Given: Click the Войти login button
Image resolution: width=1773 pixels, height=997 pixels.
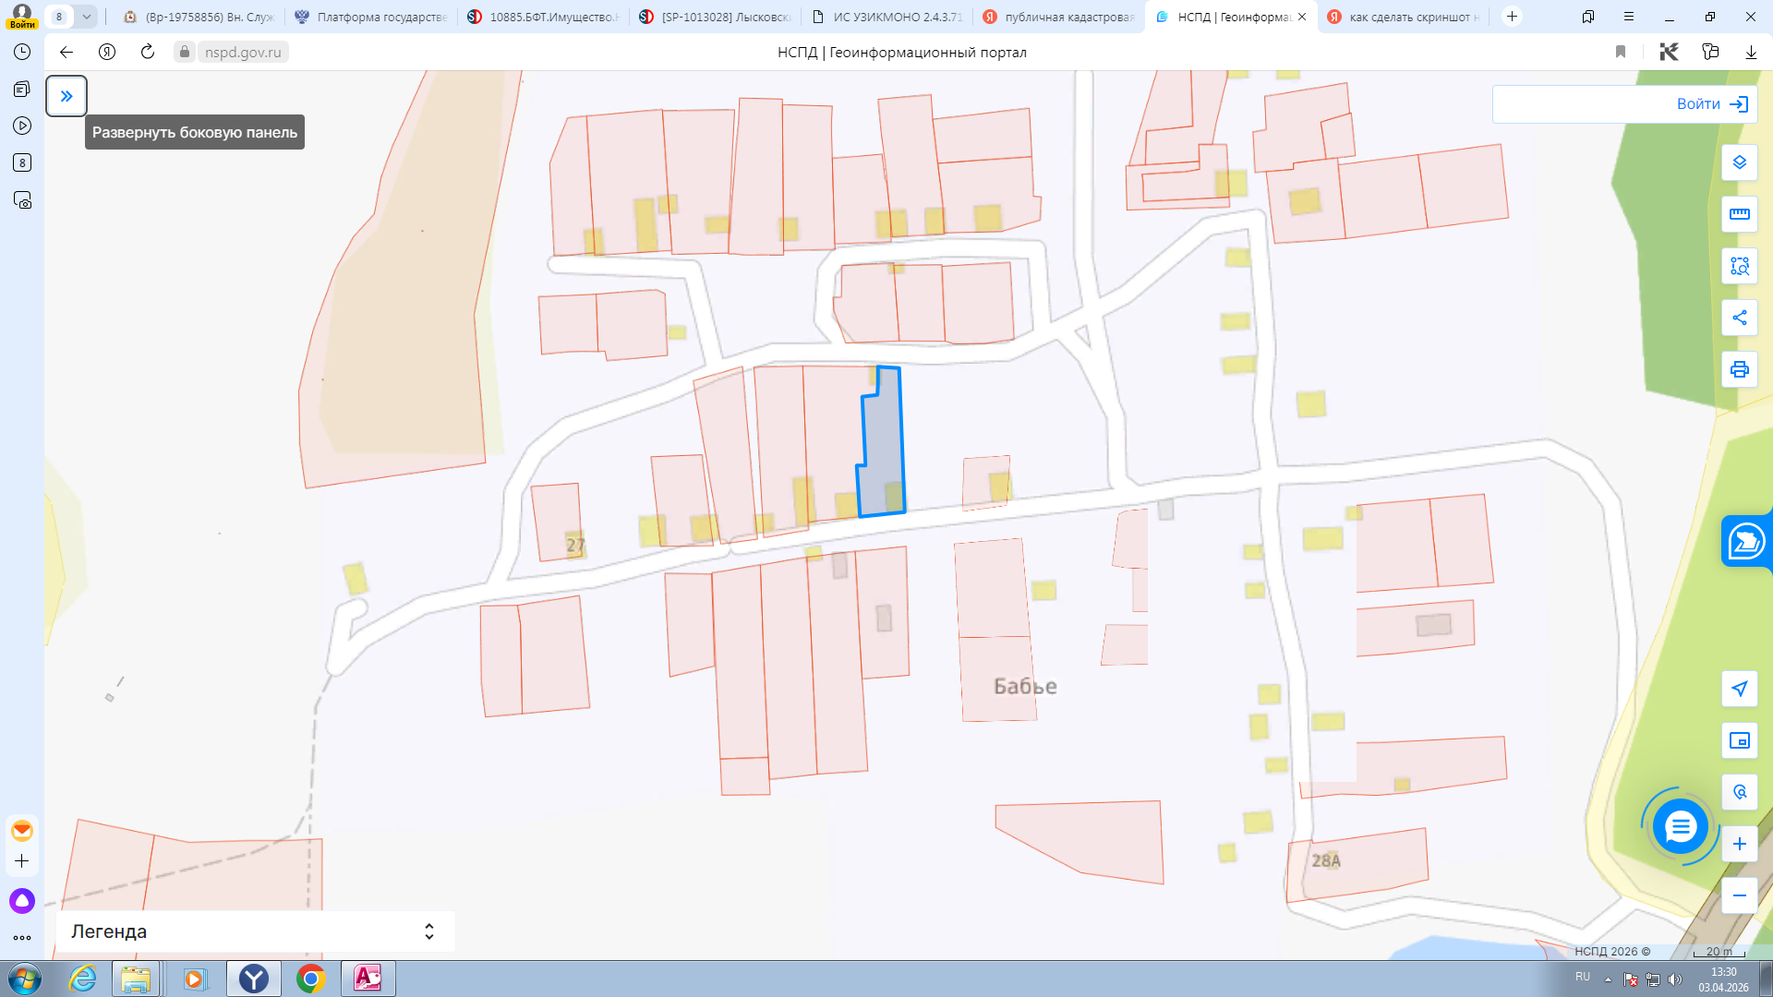Looking at the screenshot, I should coord(1711,104).
